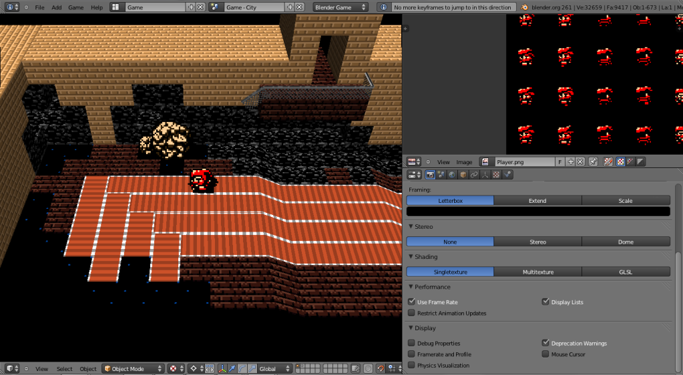The height and width of the screenshot is (375, 683).
Task: Open Object Constraints tab (chain icon)
Action: coord(474,175)
